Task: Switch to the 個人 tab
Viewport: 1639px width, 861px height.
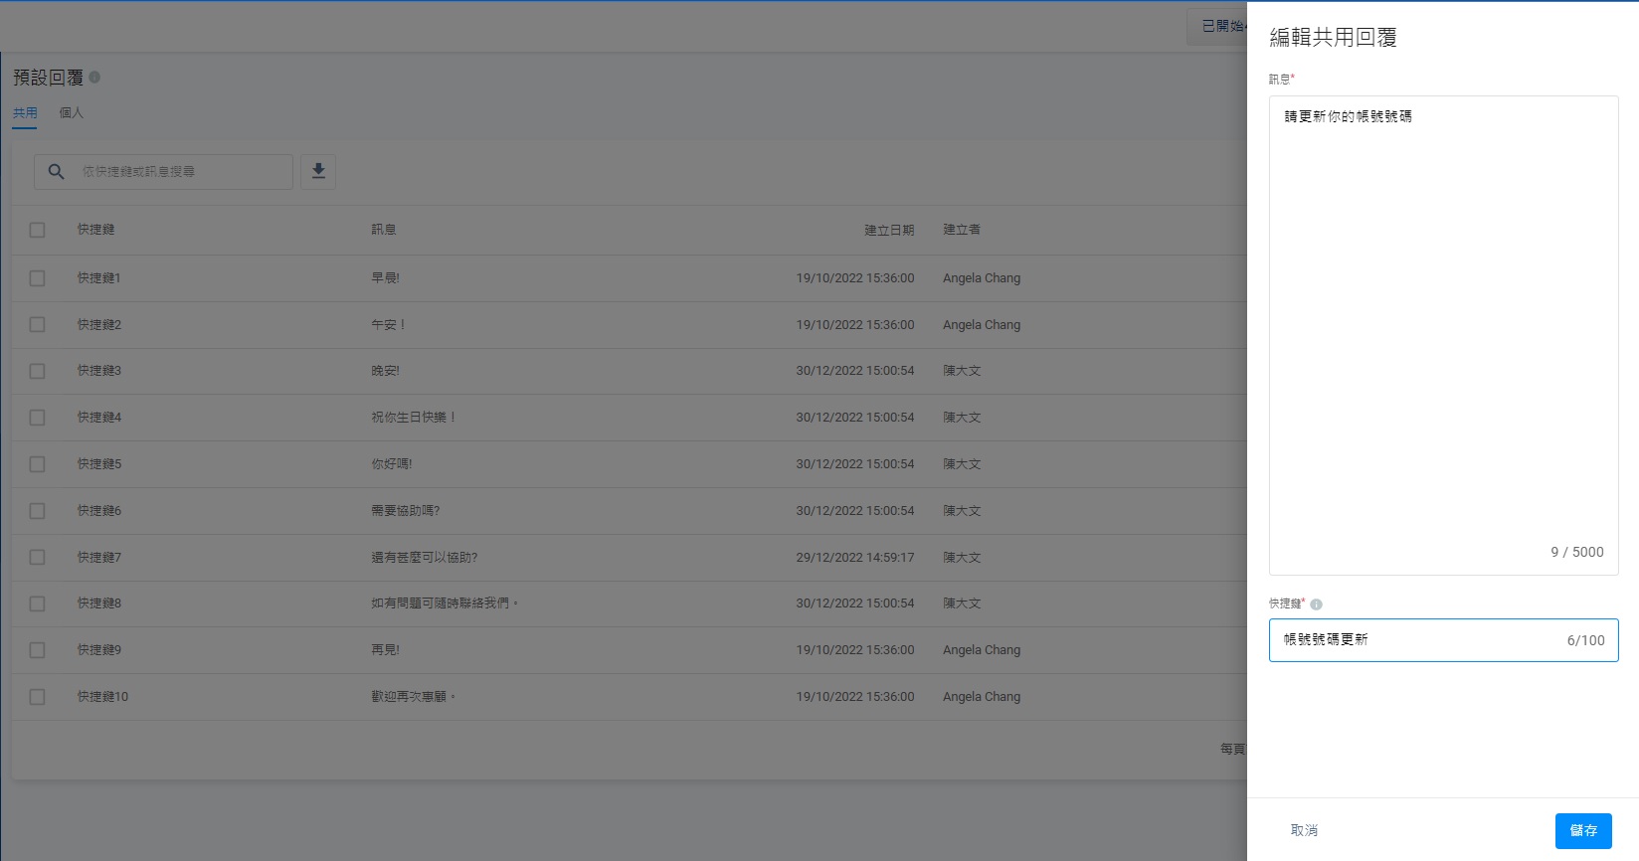Action: 72,113
